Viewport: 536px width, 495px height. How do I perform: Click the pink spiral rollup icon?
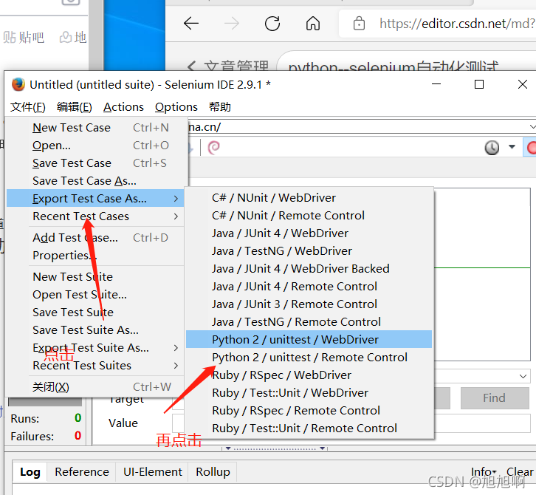(x=213, y=148)
